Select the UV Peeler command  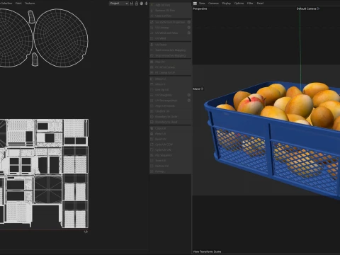click(x=171, y=45)
